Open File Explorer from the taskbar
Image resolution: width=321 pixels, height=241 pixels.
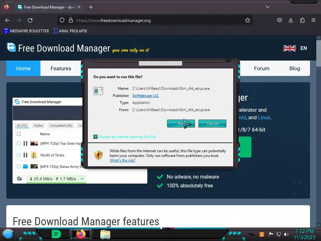[105, 234]
